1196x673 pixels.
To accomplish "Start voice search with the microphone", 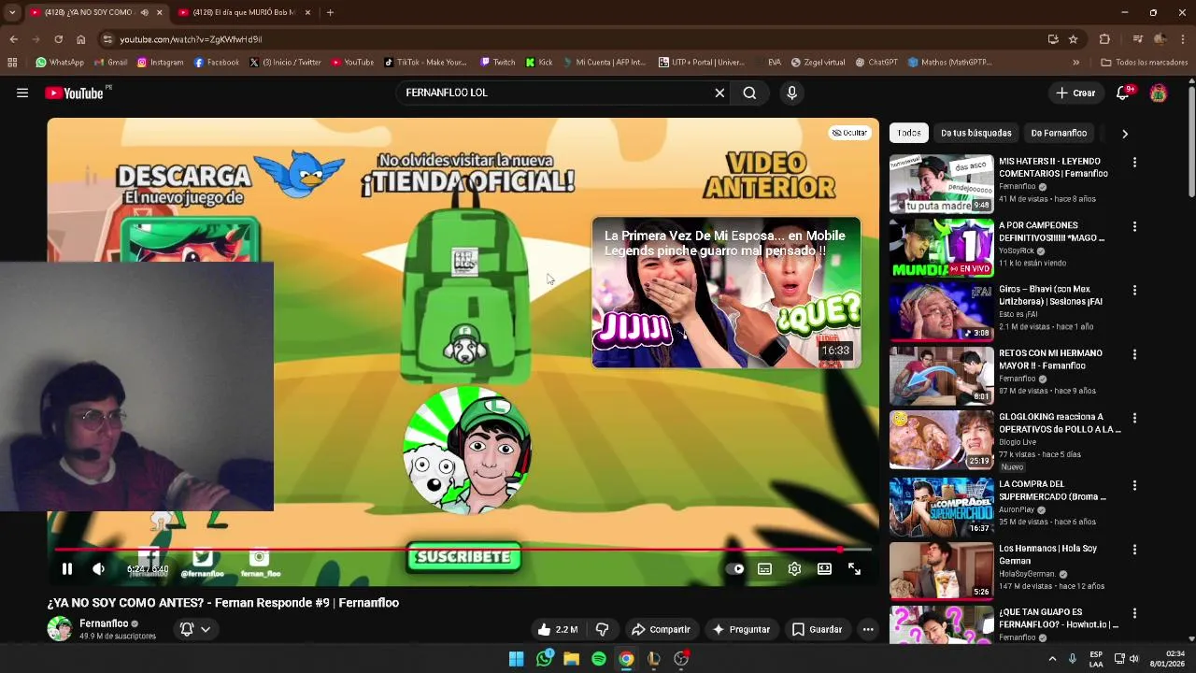I will tap(791, 93).
